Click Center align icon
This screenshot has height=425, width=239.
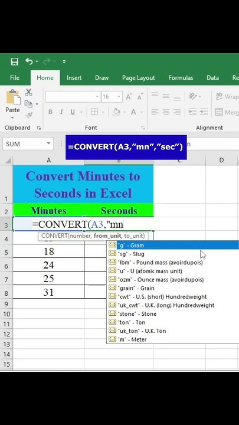pyautogui.click(x=166, y=112)
